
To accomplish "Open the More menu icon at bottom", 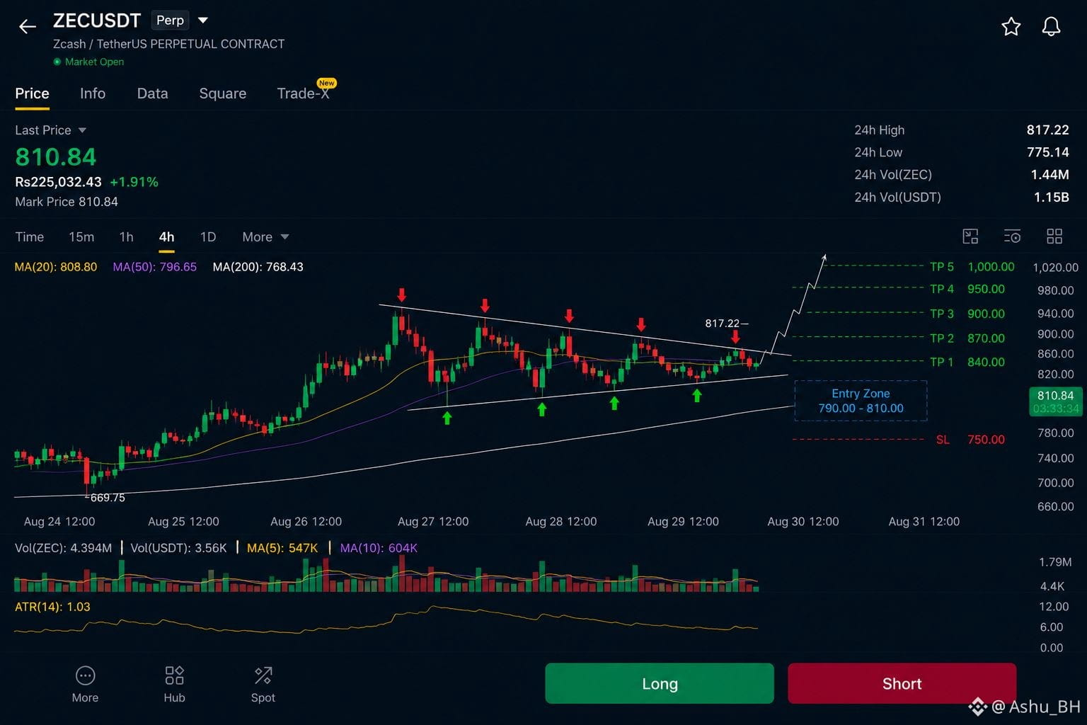I will [x=85, y=684].
